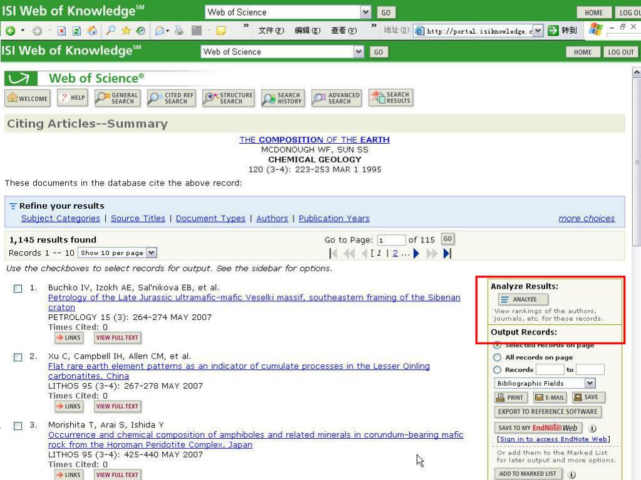Open Search History

point(283,98)
